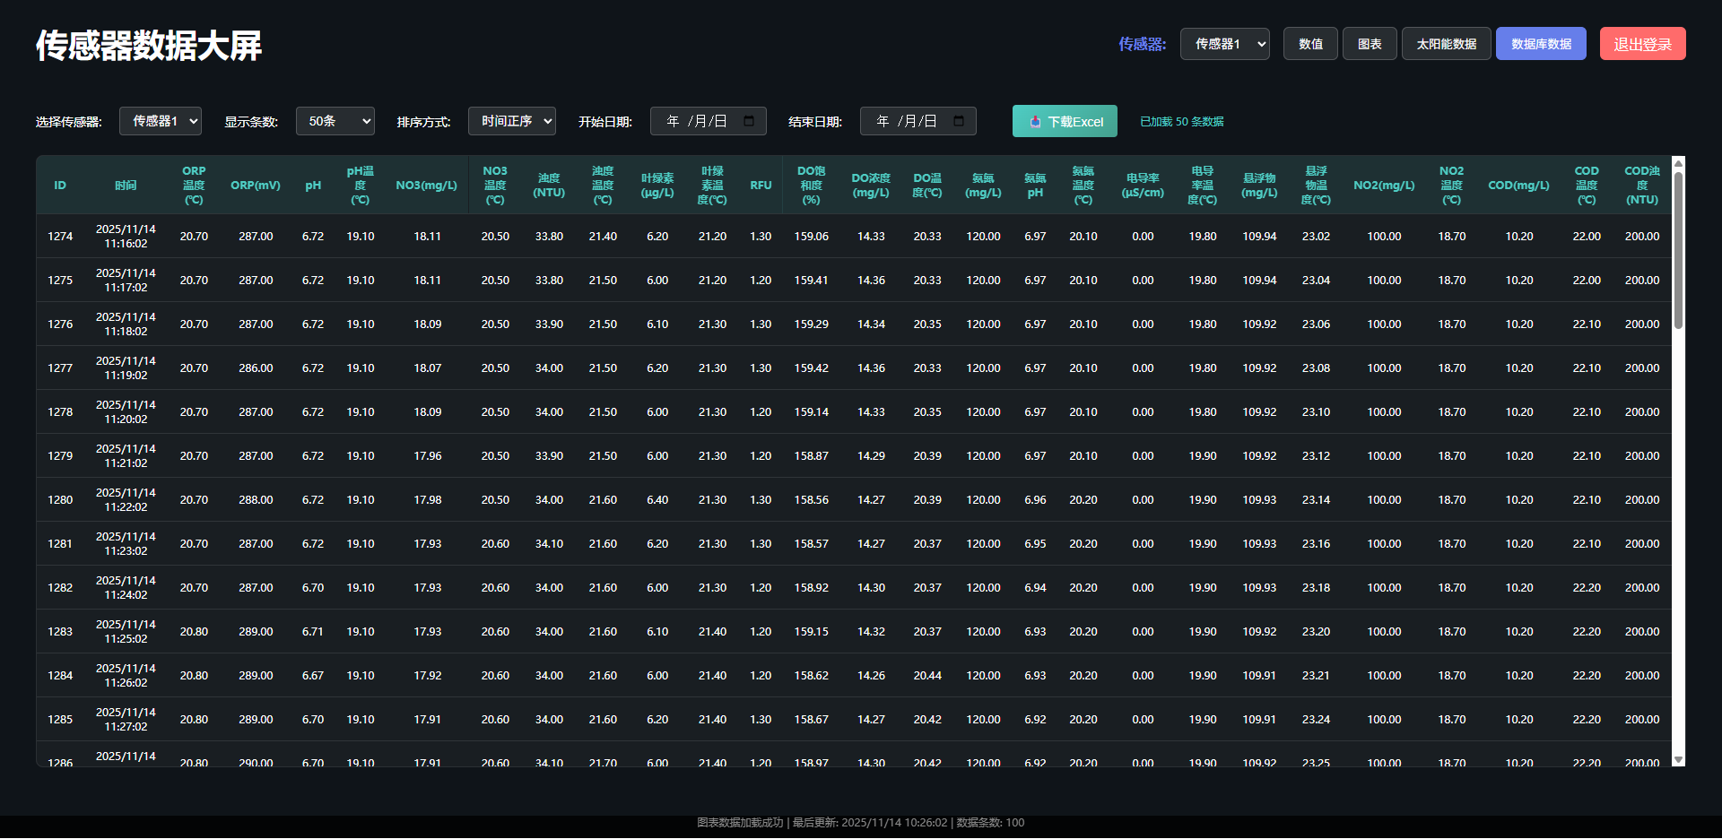Log out using 退出登录 button
Screen dimensions: 1722x839
point(1642,44)
